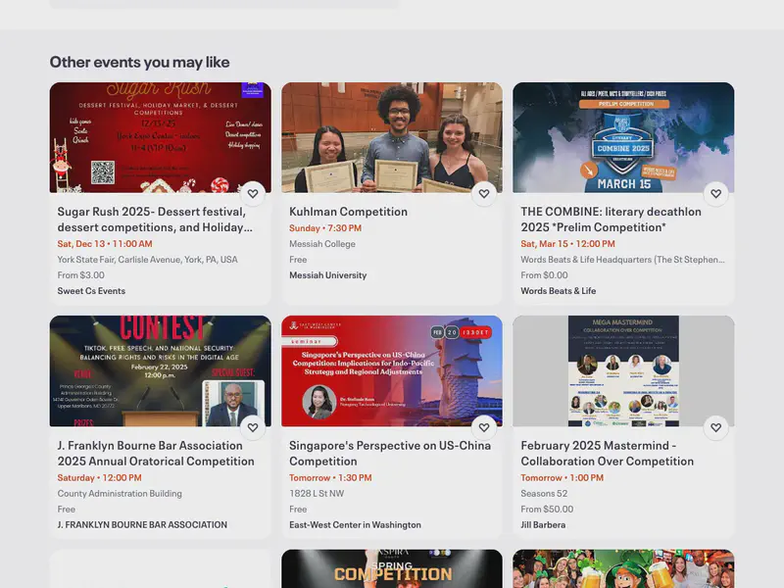Save the Kuhlman Competition event with heart
Viewport: 784px width, 588px height.
click(484, 193)
